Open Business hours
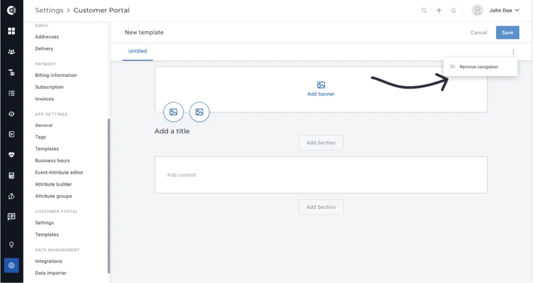The image size is (533, 283). point(53,160)
